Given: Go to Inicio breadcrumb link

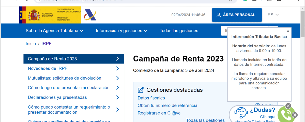Looking at the screenshot, I should (31, 44).
